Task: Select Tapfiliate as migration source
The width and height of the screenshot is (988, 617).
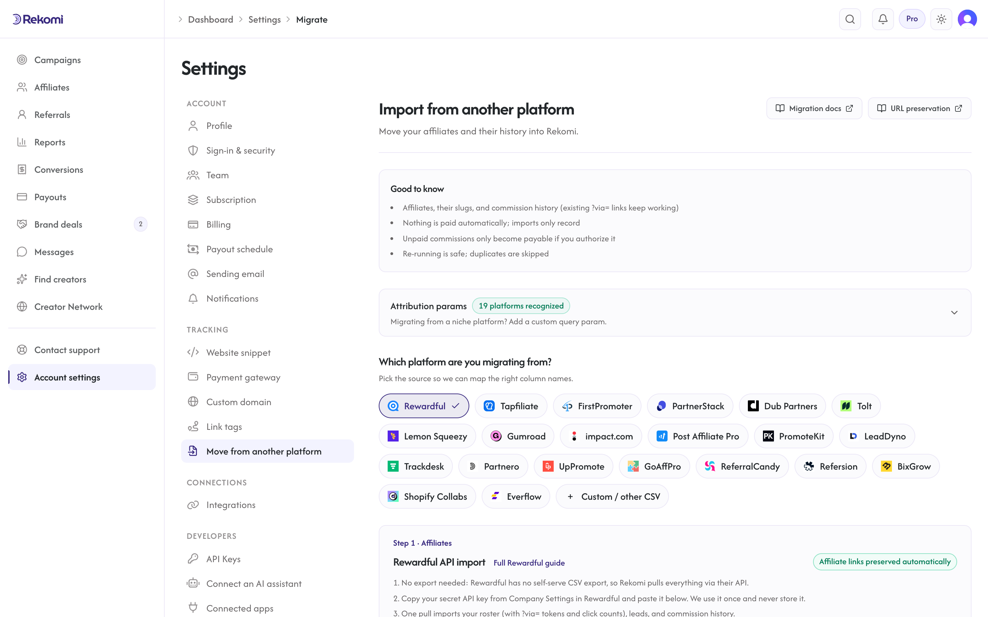Action: (511, 406)
